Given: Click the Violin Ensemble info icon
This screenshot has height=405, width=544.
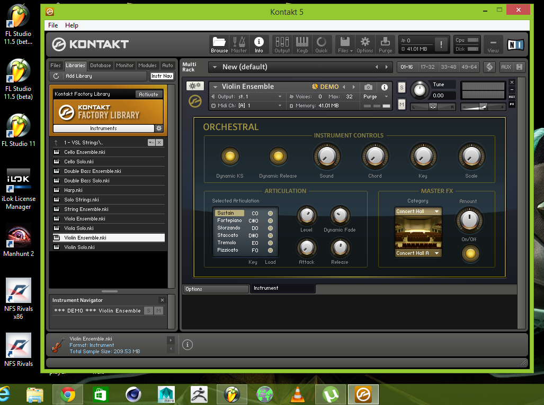Looking at the screenshot, I should click(385, 87).
